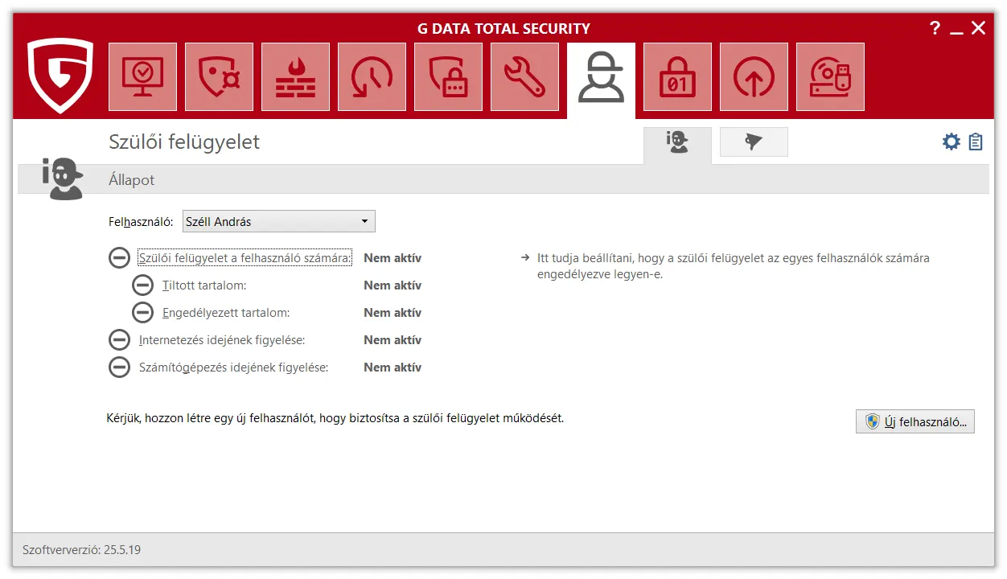The image size is (1007, 579).
Task: Toggle Internetezés idejének figyelése status
Action: (119, 340)
